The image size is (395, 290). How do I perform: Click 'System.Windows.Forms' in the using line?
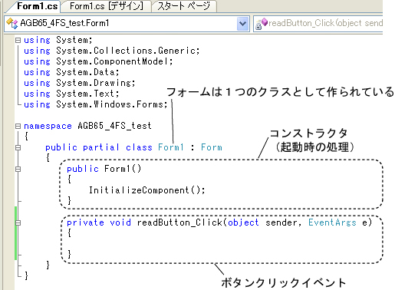point(110,104)
